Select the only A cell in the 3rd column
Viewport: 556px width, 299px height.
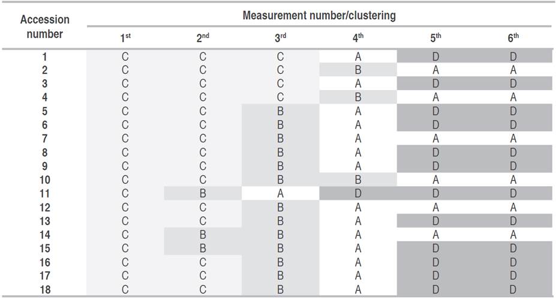point(280,193)
